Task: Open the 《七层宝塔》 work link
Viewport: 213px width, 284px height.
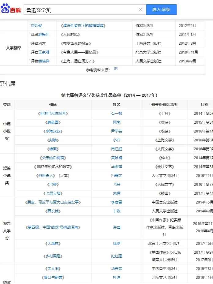Action: click(x=53, y=193)
